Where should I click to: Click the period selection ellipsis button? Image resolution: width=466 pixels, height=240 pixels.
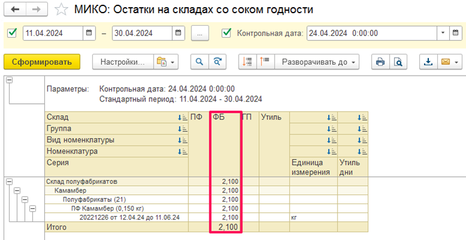(200, 33)
